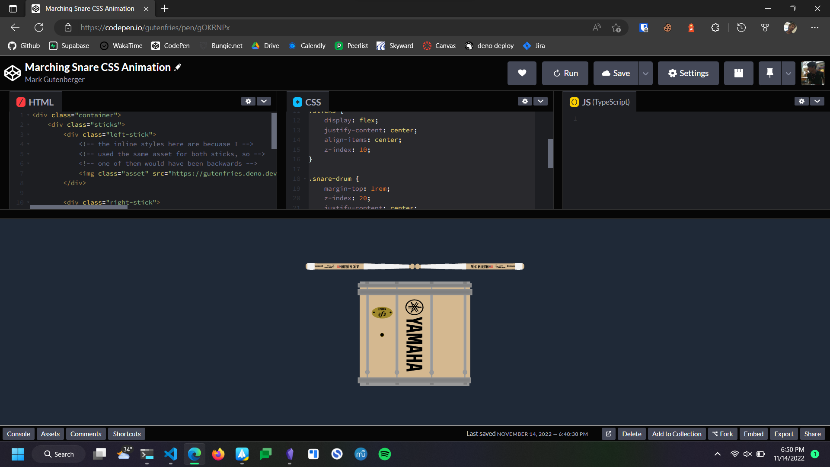The image size is (830, 467).
Task: Save the pen with Save button
Action: pos(616,73)
